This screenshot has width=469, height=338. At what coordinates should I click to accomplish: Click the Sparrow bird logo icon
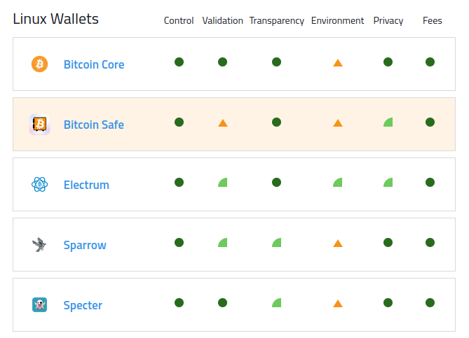[x=39, y=245]
